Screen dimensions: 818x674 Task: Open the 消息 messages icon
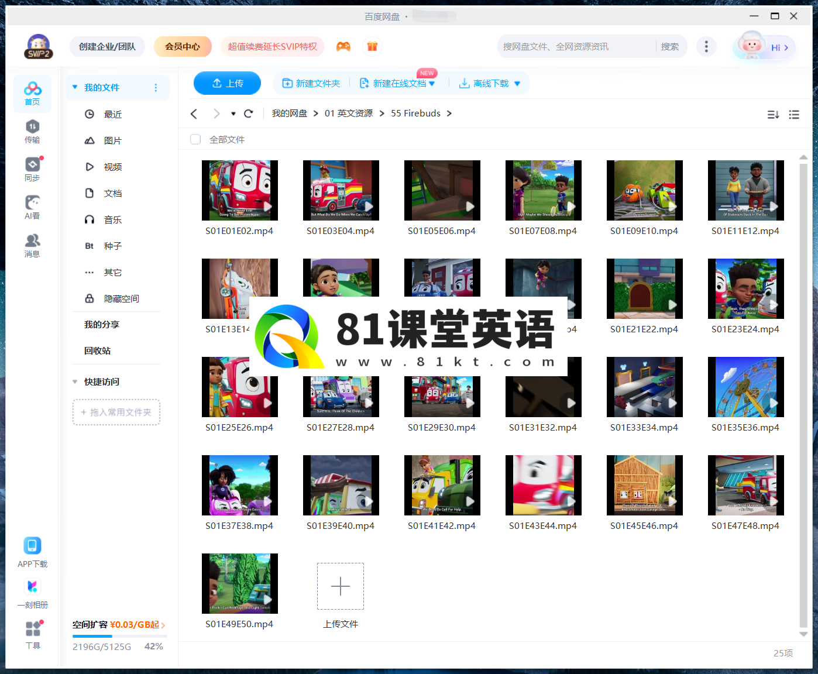(x=33, y=246)
